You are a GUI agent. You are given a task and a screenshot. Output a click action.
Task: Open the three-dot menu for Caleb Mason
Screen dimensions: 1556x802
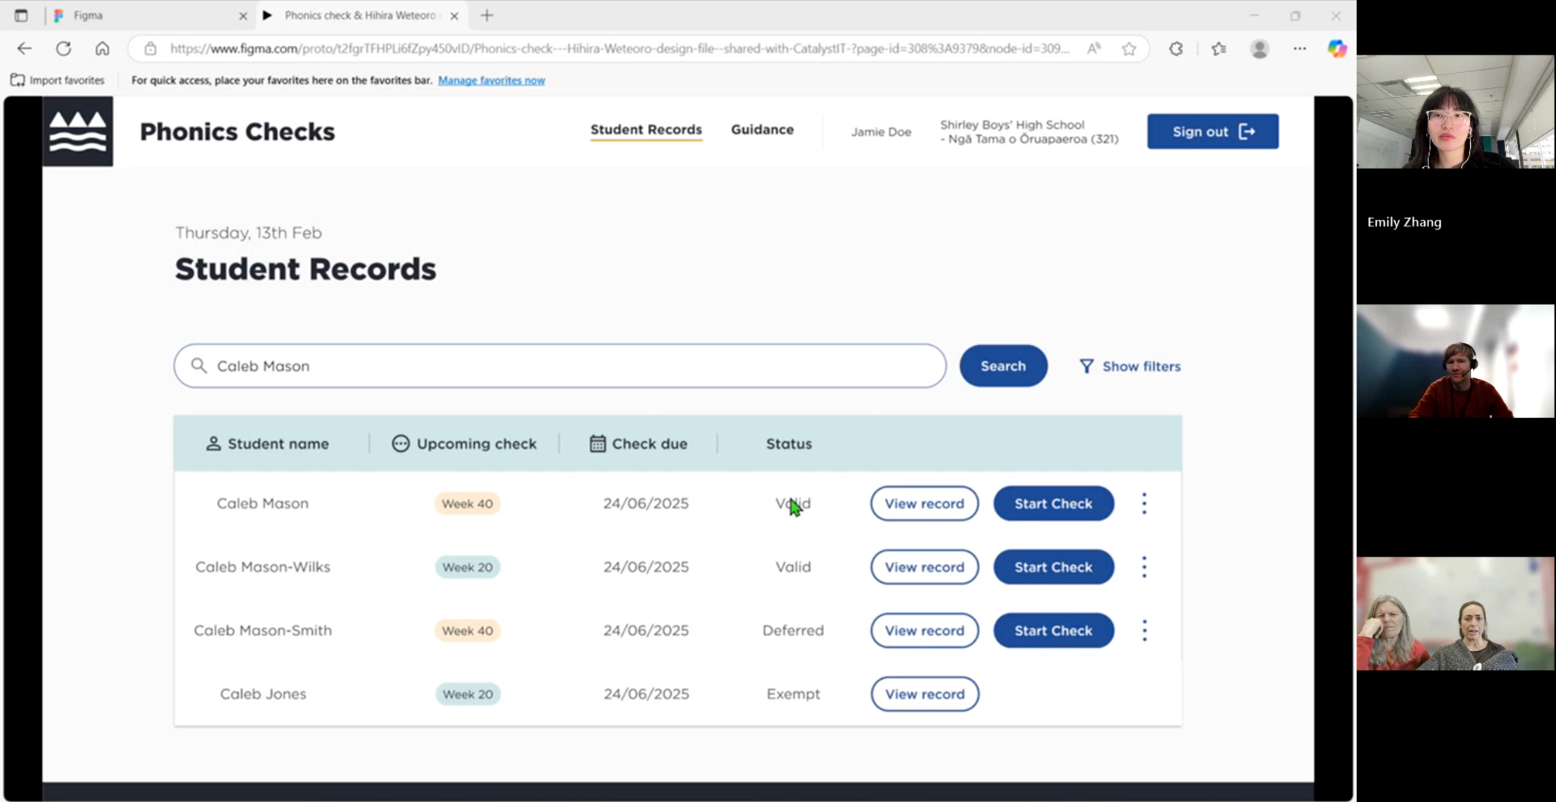coord(1144,504)
